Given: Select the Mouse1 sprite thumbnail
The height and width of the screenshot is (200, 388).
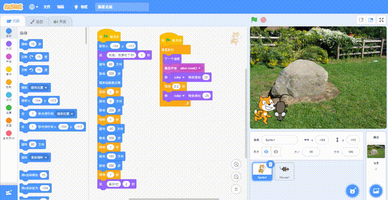Looking at the screenshot, I should 284,171.
